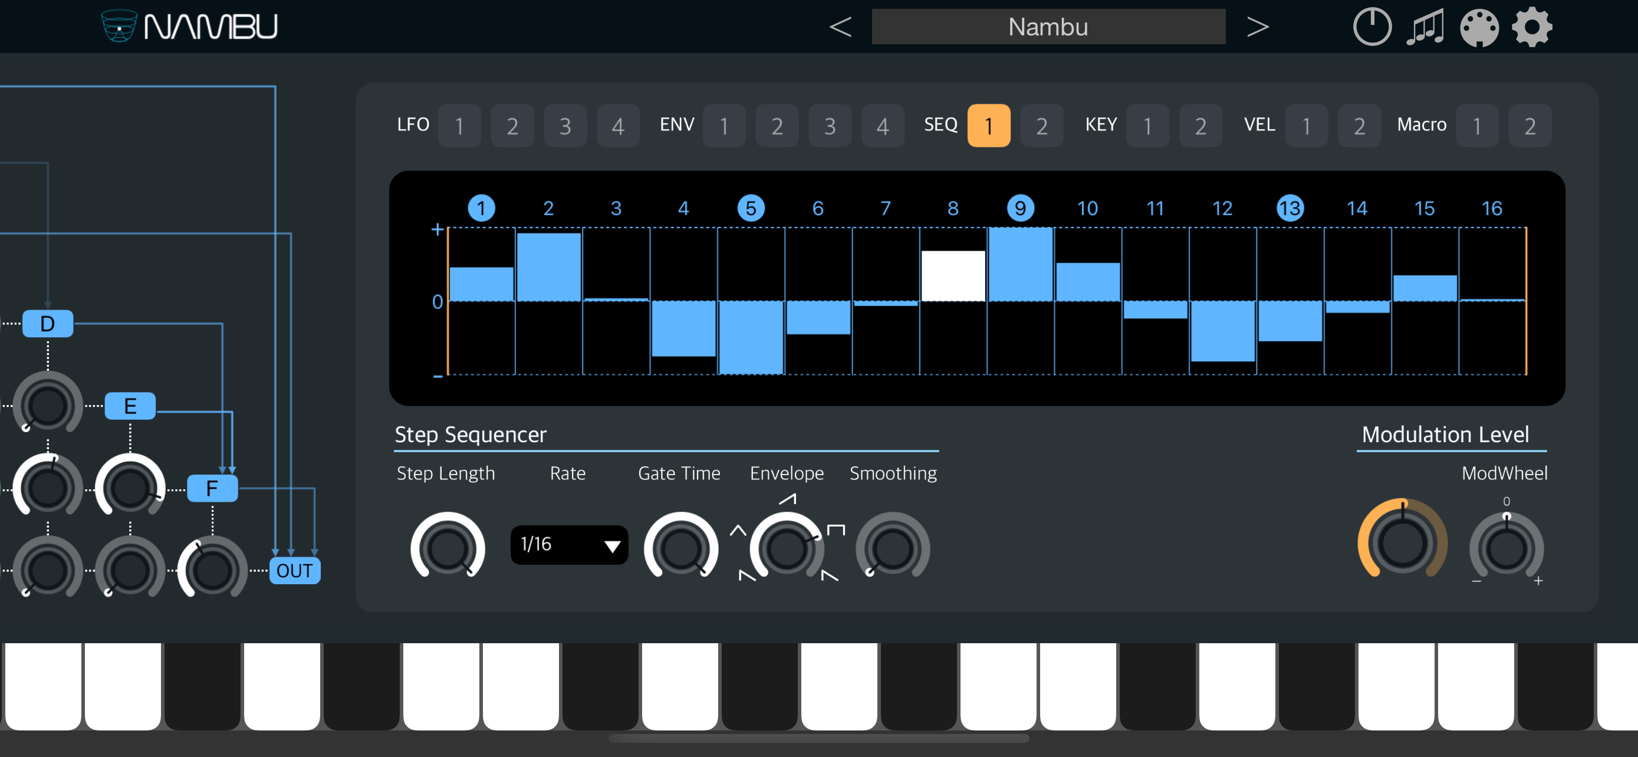
Task: Select the active SEQ 1 tab
Action: pos(988,126)
